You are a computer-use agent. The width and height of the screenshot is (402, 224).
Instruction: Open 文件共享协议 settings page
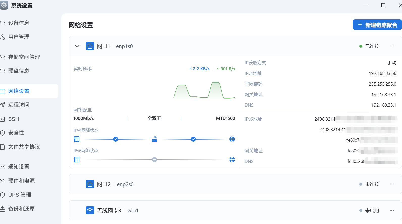[x=24, y=147]
